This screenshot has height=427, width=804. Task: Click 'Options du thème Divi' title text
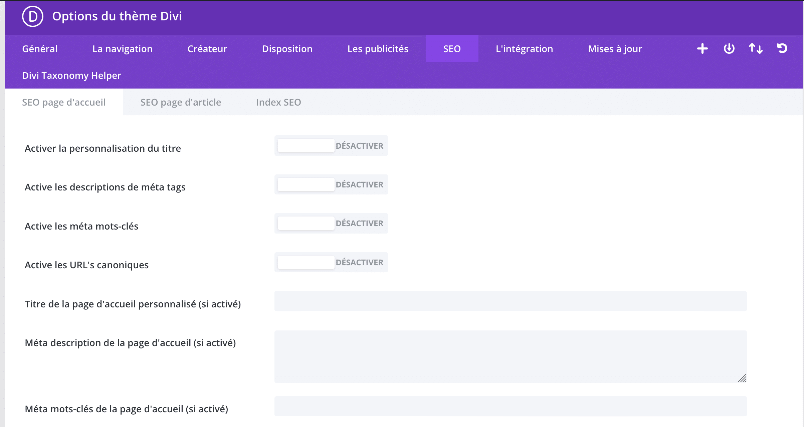(x=117, y=16)
